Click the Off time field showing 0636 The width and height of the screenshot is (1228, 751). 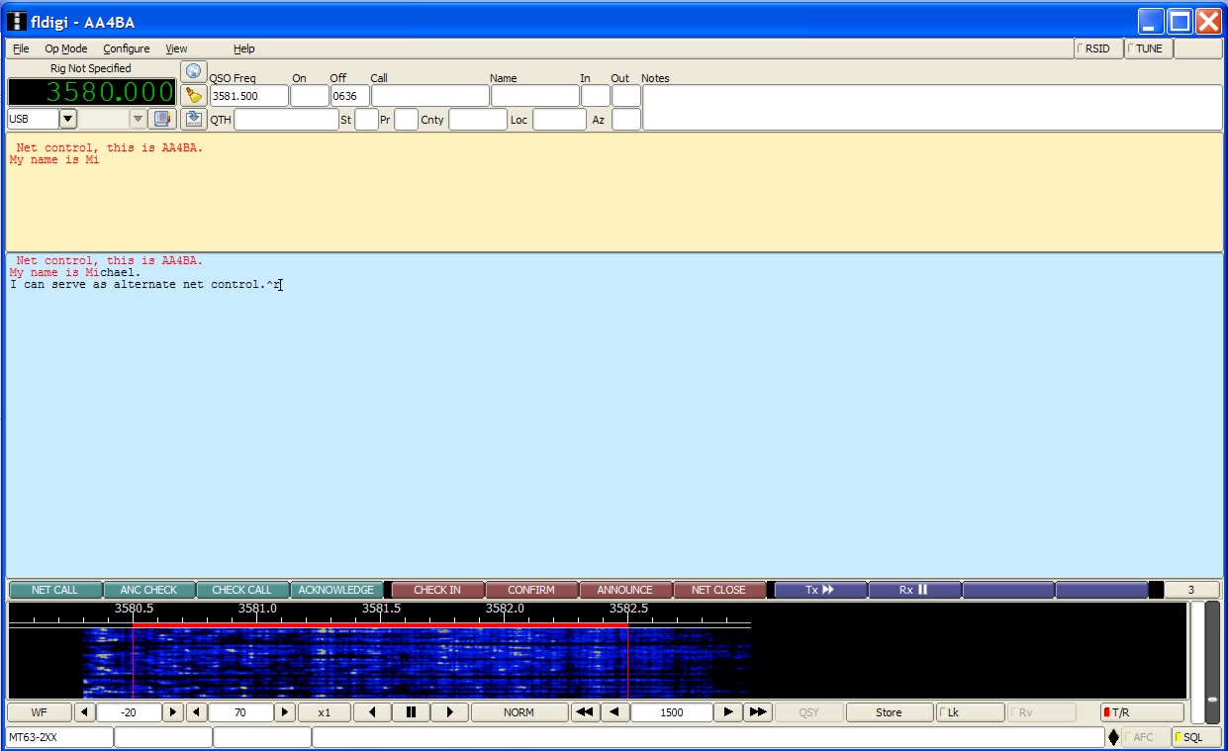[x=350, y=96]
